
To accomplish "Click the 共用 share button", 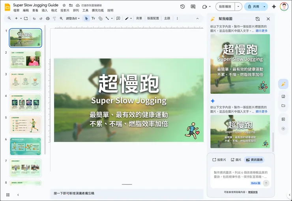I will coord(253,7).
